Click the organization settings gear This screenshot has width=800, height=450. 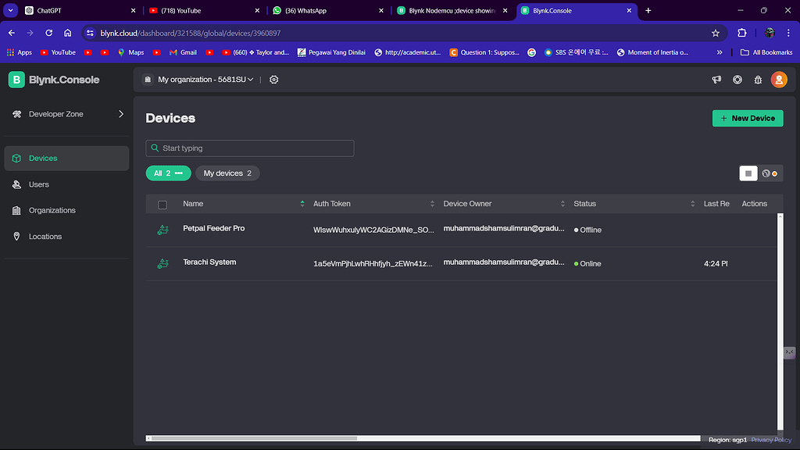(272, 79)
